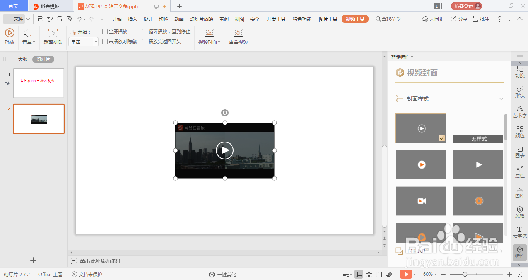Expand the 文件 menu dropdown arrow
The height and width of the screenshot is (280, 528).
(x=28, y=19)
